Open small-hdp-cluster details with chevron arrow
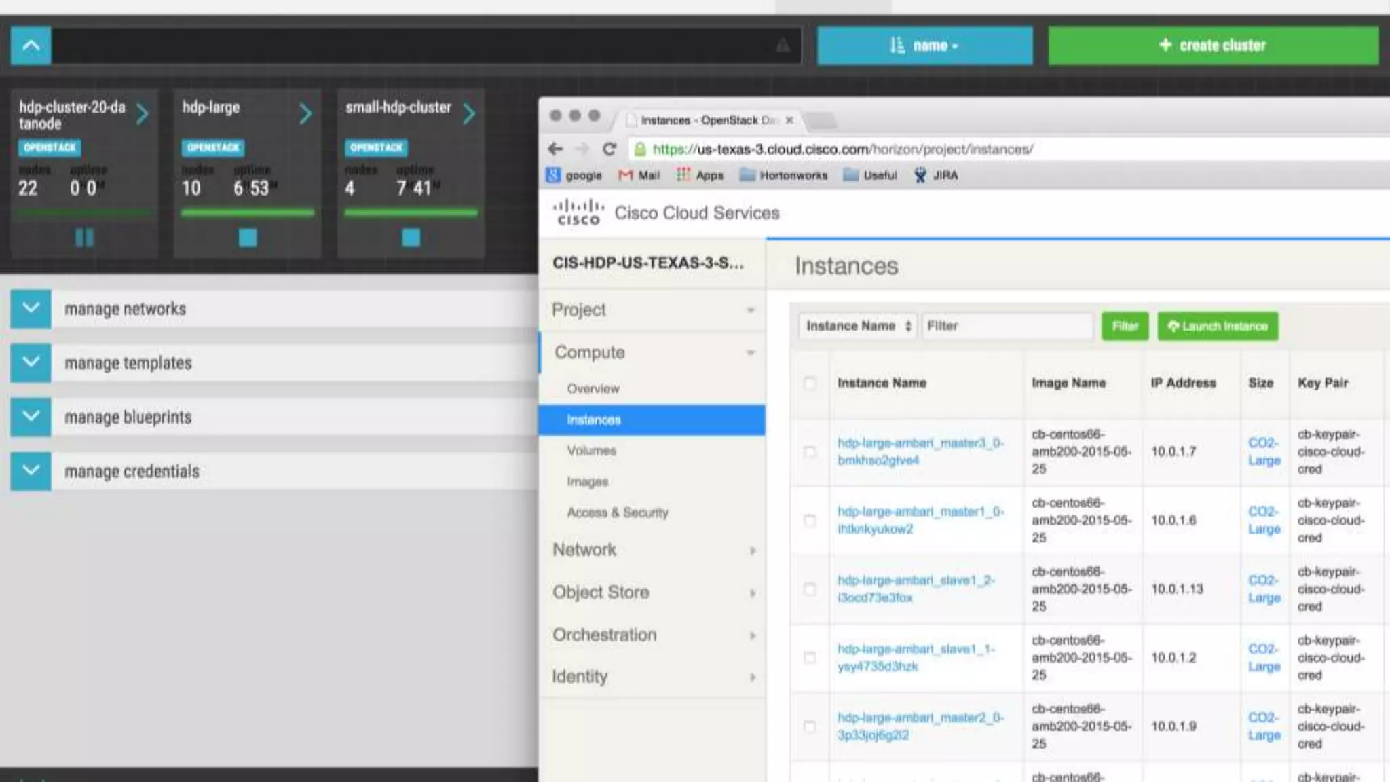Image resolution: width=1390 pixels, height=782 pixels. pyautogui.click(x=469, y=113)
